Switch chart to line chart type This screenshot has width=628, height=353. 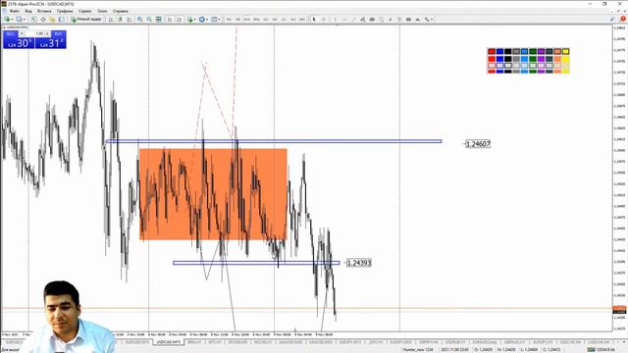(x=129, y=20)
